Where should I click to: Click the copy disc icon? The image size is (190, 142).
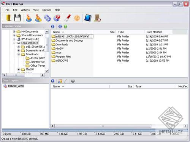(x=47, y=18)
